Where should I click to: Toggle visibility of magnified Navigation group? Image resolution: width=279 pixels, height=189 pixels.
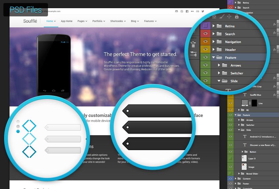(x=205, y=42)
